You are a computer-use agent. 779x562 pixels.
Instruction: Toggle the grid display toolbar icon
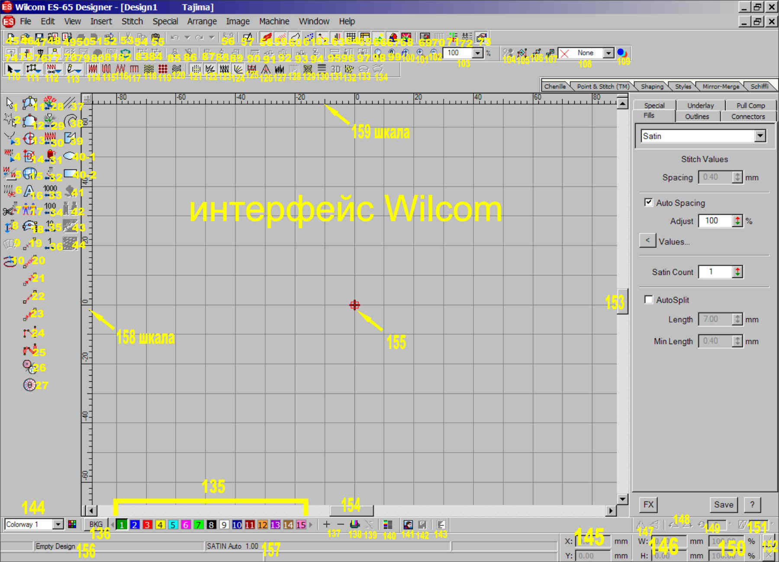351,38
